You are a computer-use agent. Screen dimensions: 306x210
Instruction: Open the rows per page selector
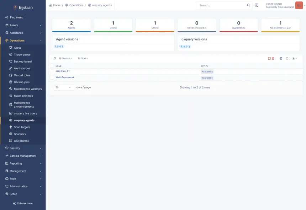point(63,87)
